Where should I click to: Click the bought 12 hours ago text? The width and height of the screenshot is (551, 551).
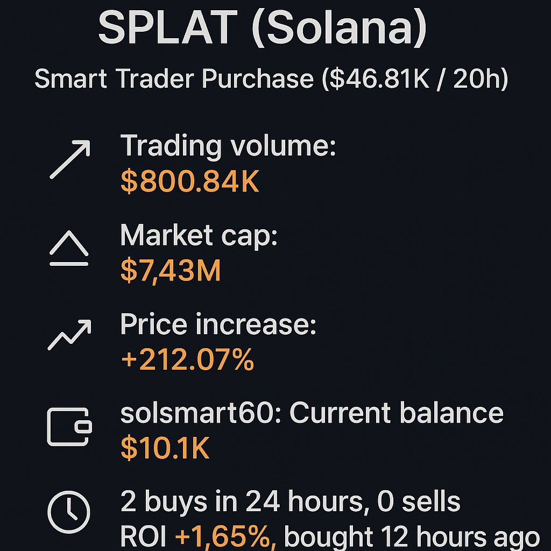click(412, 538)
